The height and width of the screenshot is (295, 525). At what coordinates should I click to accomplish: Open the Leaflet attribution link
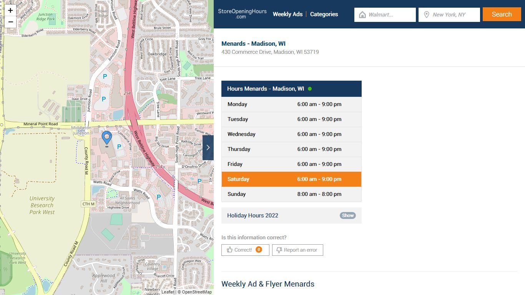(x=168, y=292)
